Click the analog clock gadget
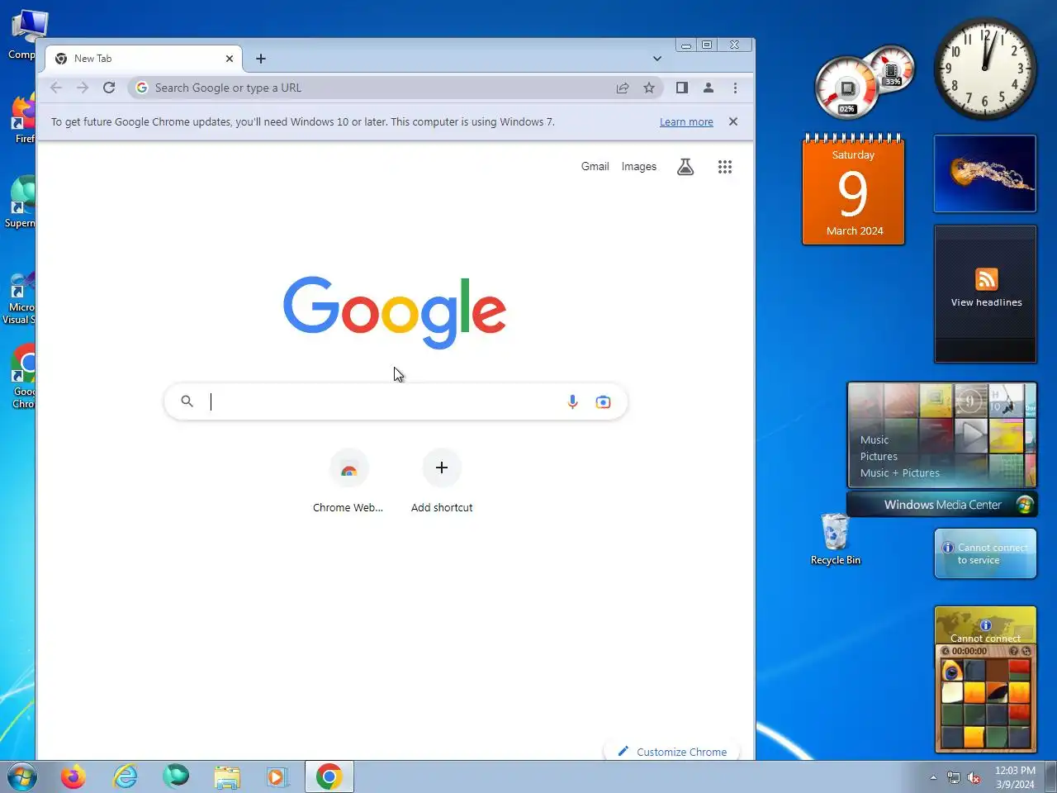The width and height of the screenshot is (1057, 793). 984,69
